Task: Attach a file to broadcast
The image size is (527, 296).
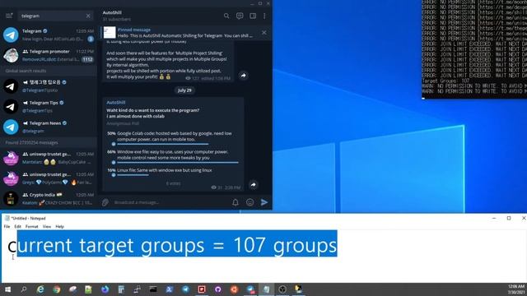Action: pyautogui.click(x=105, y=202)
